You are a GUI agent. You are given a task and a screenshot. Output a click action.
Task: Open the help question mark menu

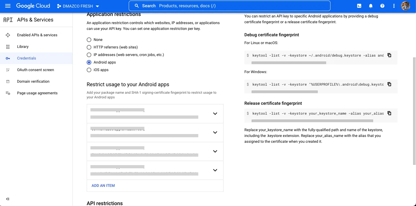[382, 6]
